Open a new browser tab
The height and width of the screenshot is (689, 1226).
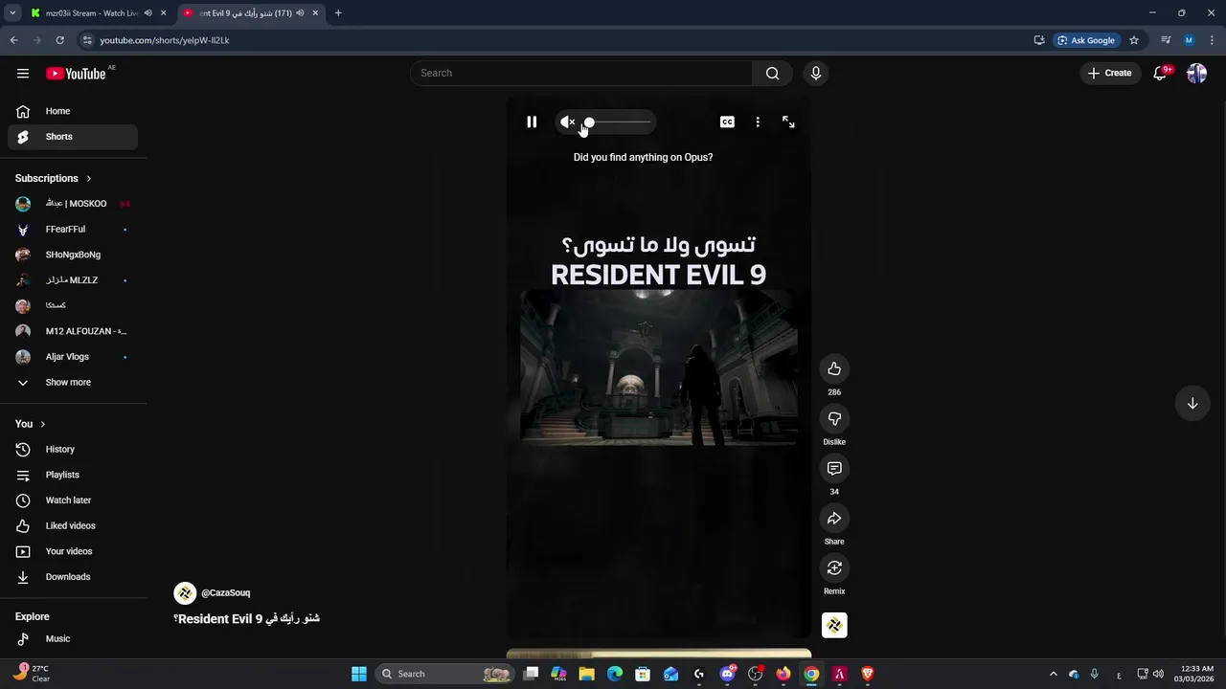pyautogui.click(x=338, y=13)
